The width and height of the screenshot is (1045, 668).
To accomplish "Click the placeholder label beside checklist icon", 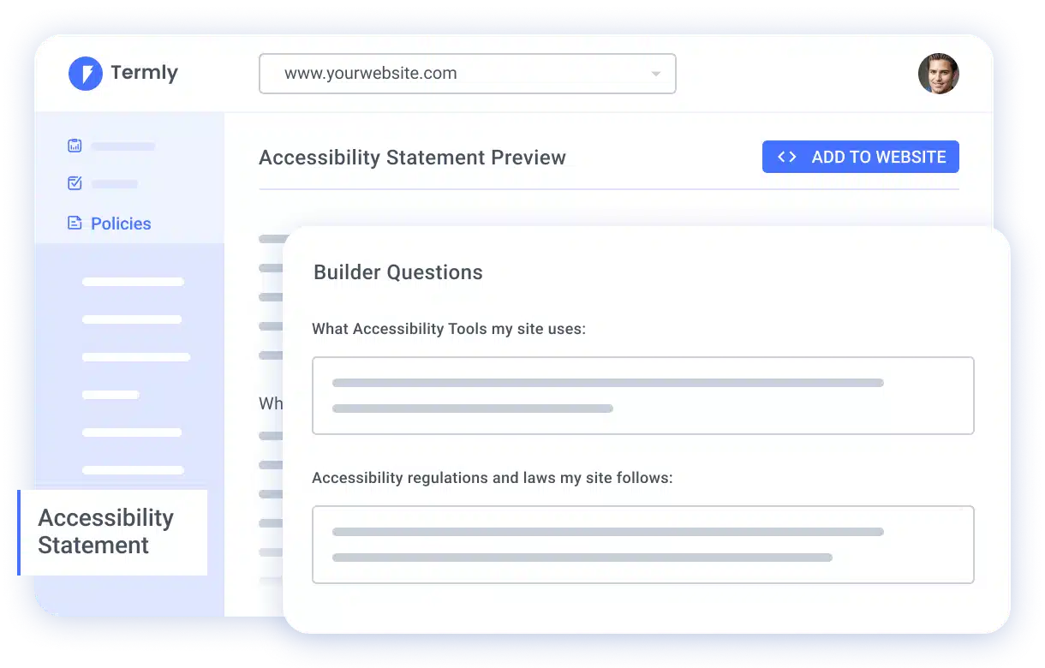I will 114,184.
